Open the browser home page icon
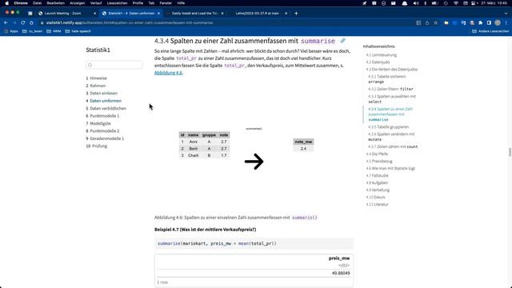The width and height of the screenshot is (512, 288). click(31, 23)
